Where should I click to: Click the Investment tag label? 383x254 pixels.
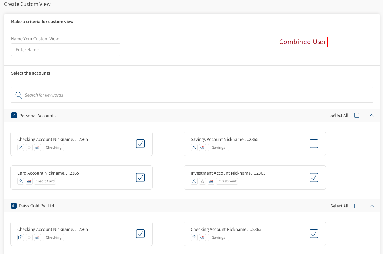tap(227, 181)
